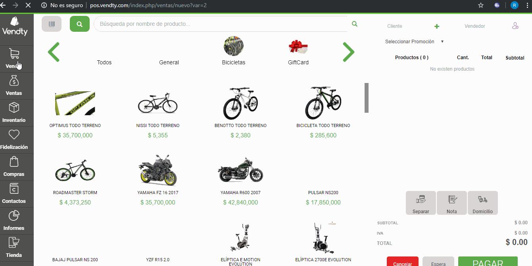This screenshot has height=266, width=532.
Task: Open the Ventas money bag section
Action: click(14, 81)
